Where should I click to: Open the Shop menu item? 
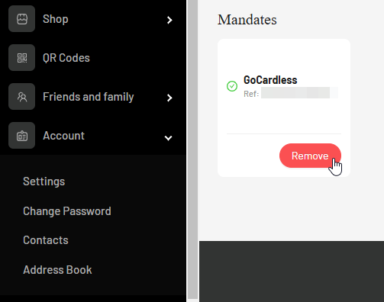click(x=56, y=19)
